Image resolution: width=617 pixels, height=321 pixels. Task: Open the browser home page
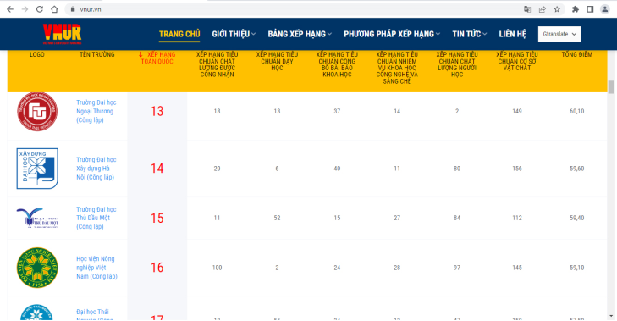click(x=54, y=9)
